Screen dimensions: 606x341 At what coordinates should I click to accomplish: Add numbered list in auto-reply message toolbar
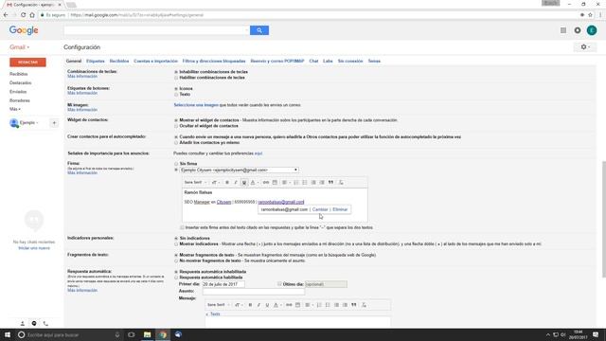click(x=319, y=305)
